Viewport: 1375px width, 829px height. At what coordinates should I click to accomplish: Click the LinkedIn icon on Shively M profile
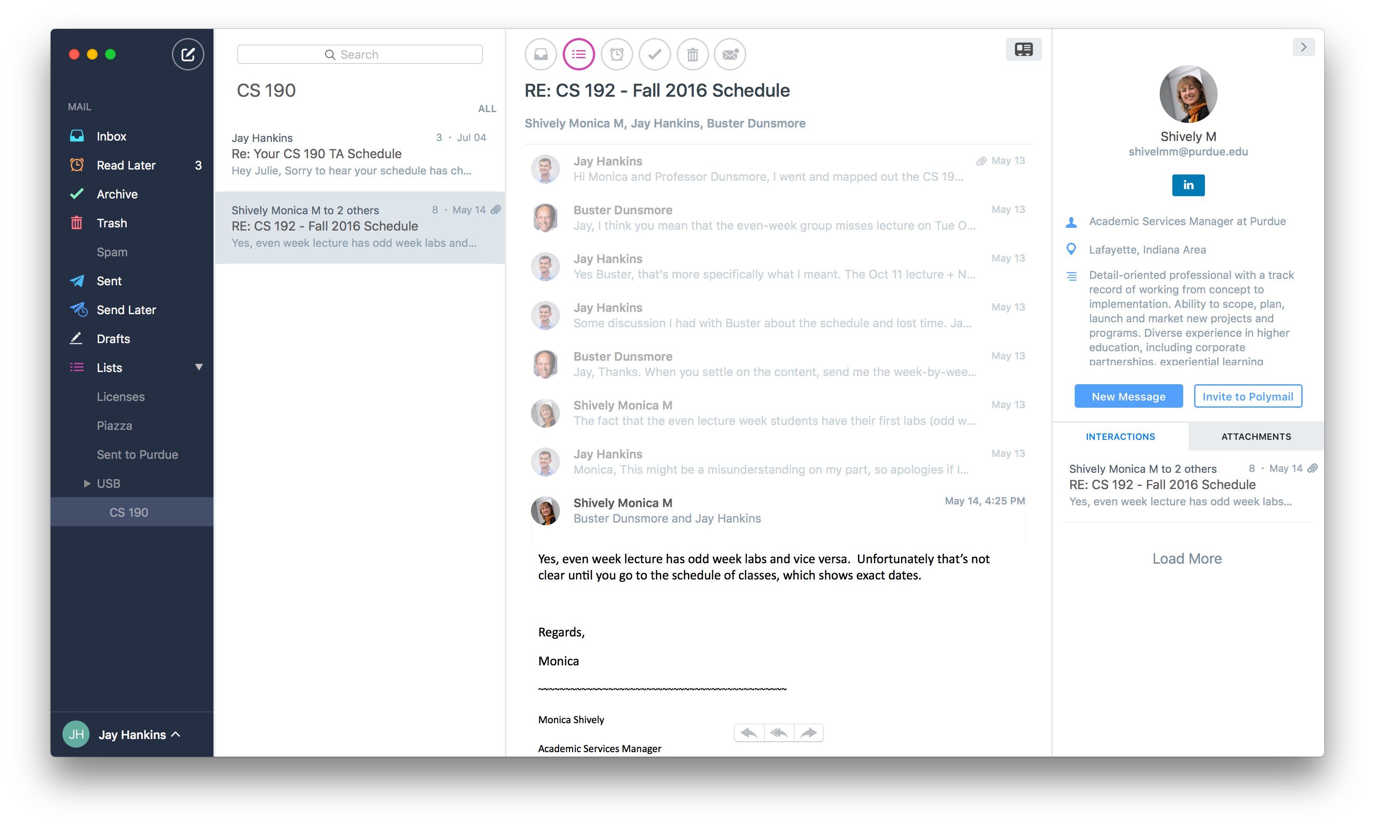pyautogui.click(x=1186, y=184)
